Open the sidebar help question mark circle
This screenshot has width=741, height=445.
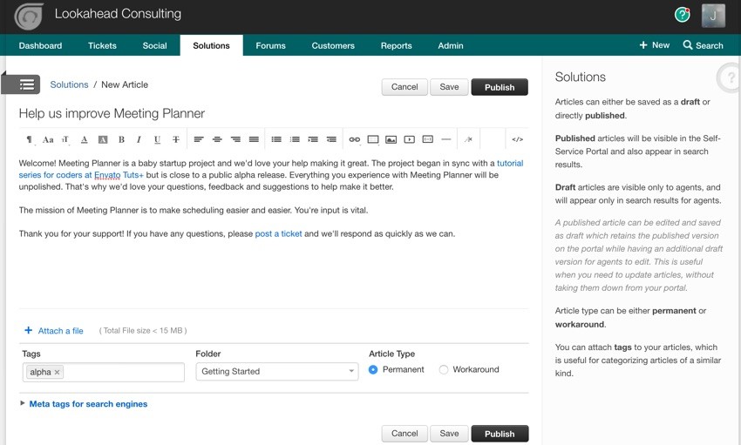click(731, 78)
